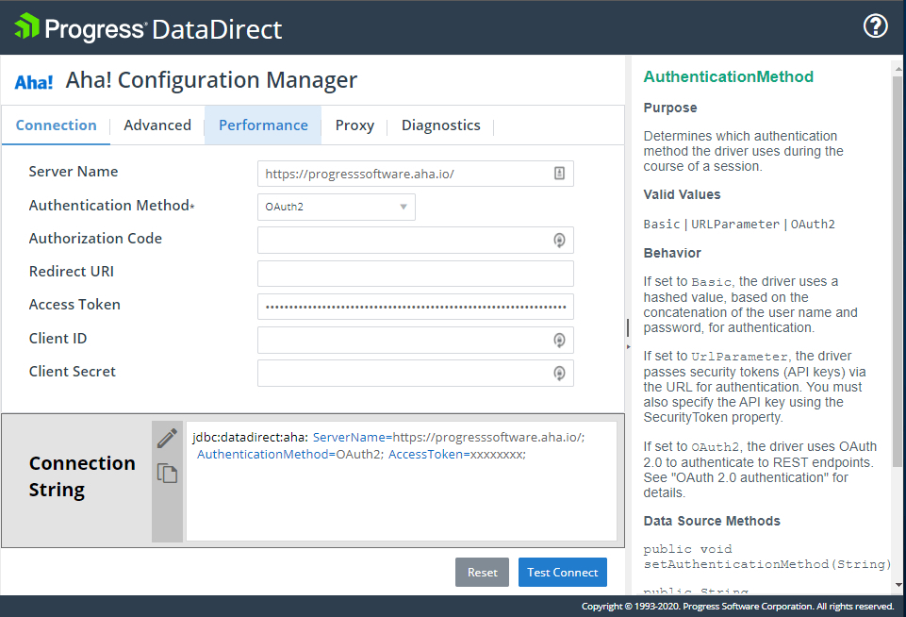Focus the Redirect URI input field
The height and width of the screenshot is (617, 906).
(x=415, y=274)
